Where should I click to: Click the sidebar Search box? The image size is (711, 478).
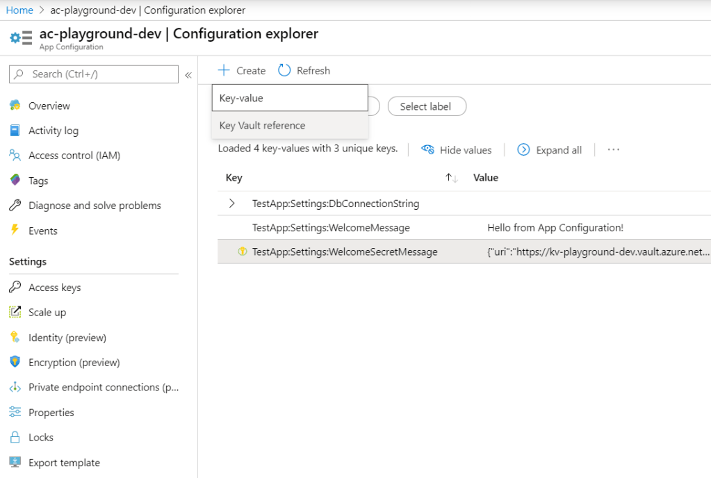(x=94, y=74)
